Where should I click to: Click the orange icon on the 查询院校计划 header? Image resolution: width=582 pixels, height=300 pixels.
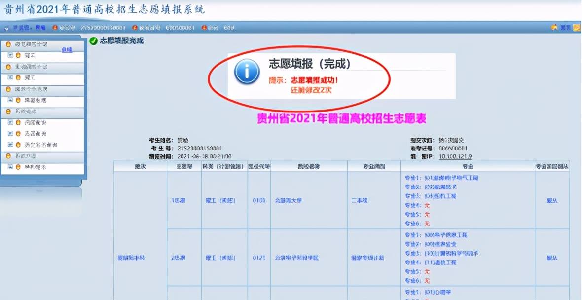[8, 67]
